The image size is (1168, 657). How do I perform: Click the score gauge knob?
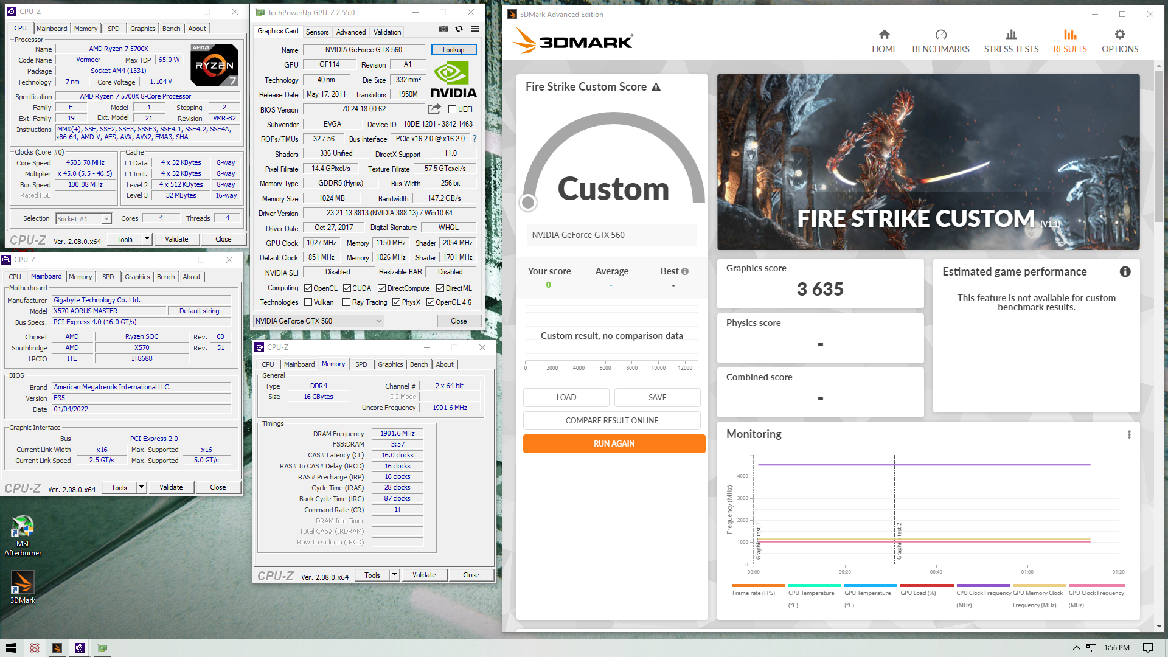click(x=528, y=203)
